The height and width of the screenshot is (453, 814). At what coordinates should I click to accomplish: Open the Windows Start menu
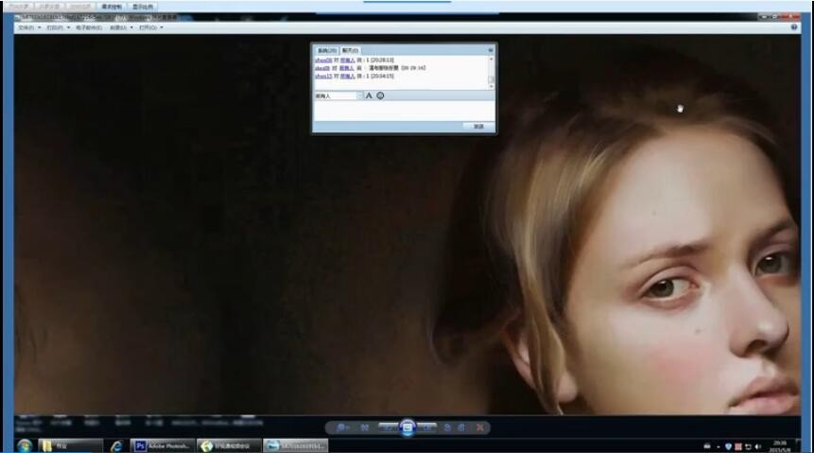tap(24, 445)
